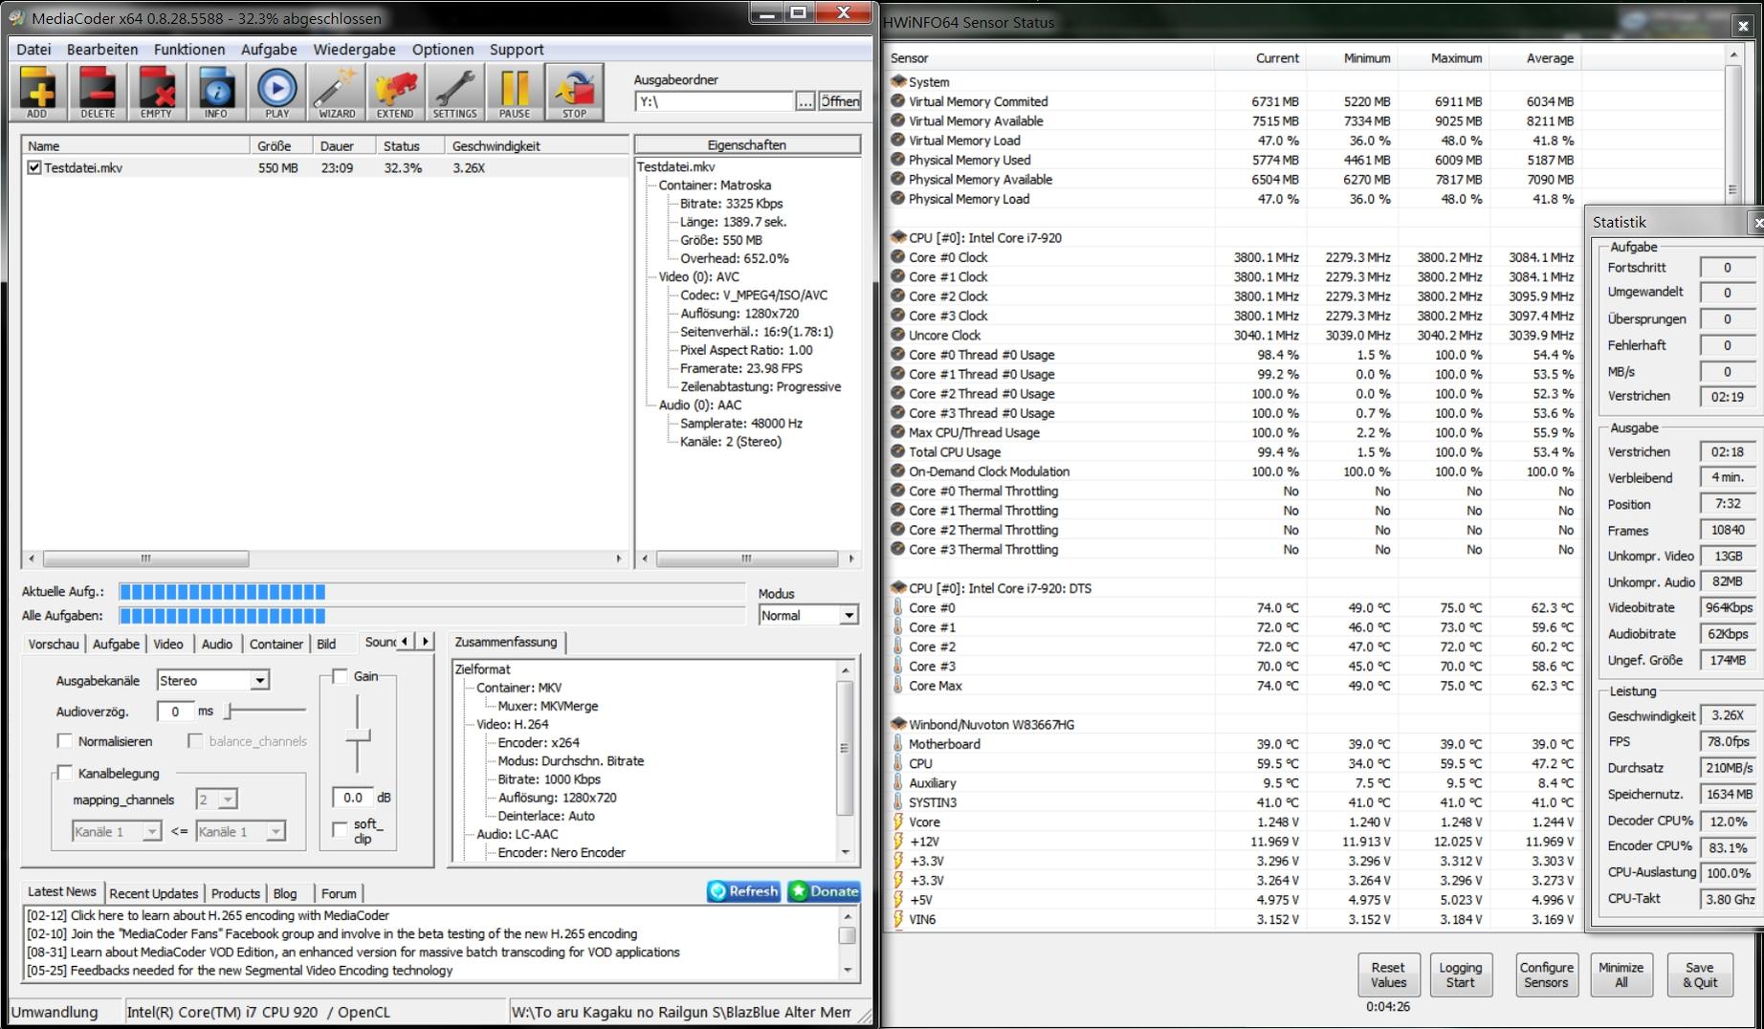Adjust the vertical Gain slider

click(x=358, y=735)
